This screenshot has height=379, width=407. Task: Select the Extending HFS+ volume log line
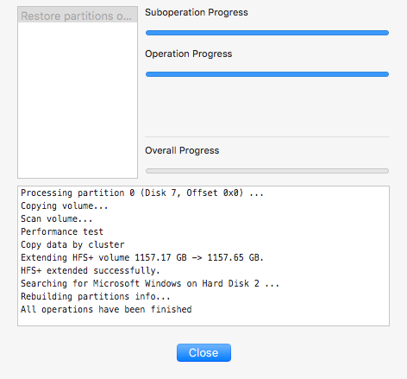point(142,257)
